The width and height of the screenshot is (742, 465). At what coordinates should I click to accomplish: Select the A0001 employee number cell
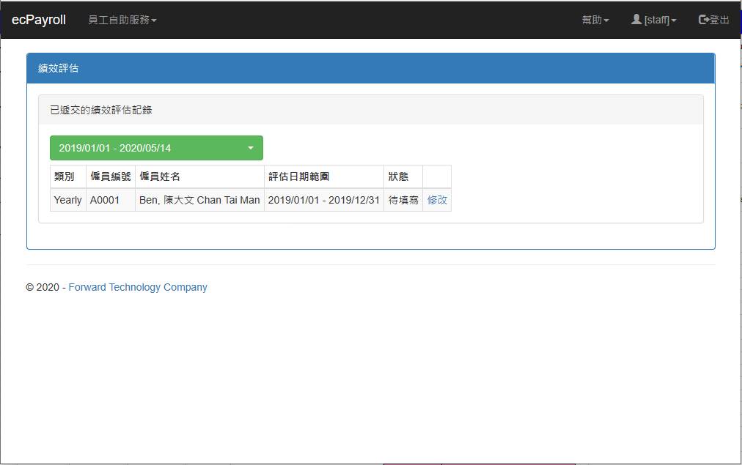(111, 200)
